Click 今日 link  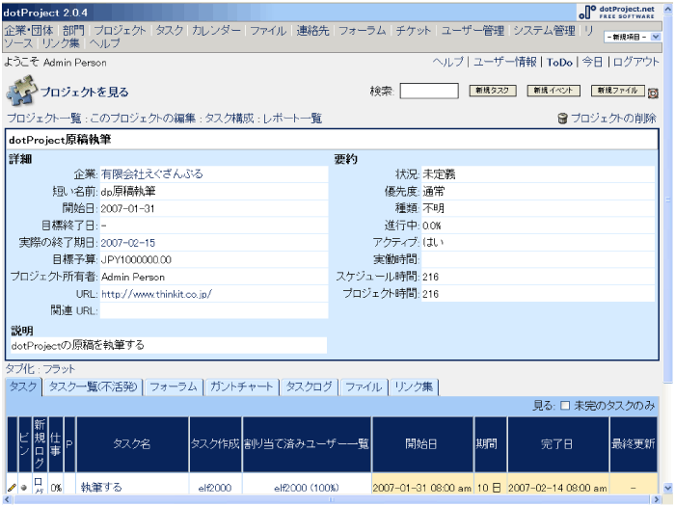(x=592, y=63)
